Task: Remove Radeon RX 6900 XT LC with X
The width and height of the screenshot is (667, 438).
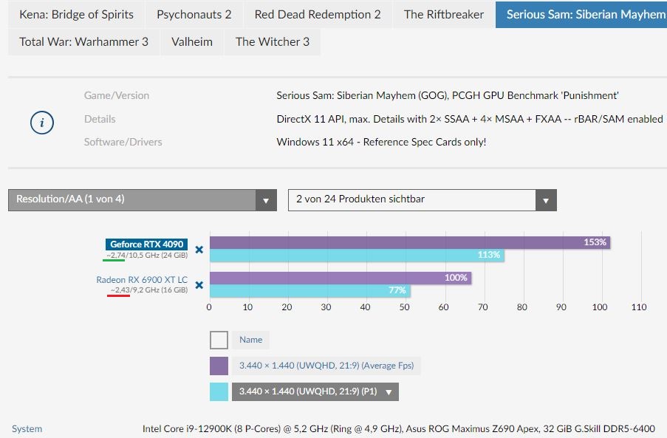Action: (x=199, y=285)
